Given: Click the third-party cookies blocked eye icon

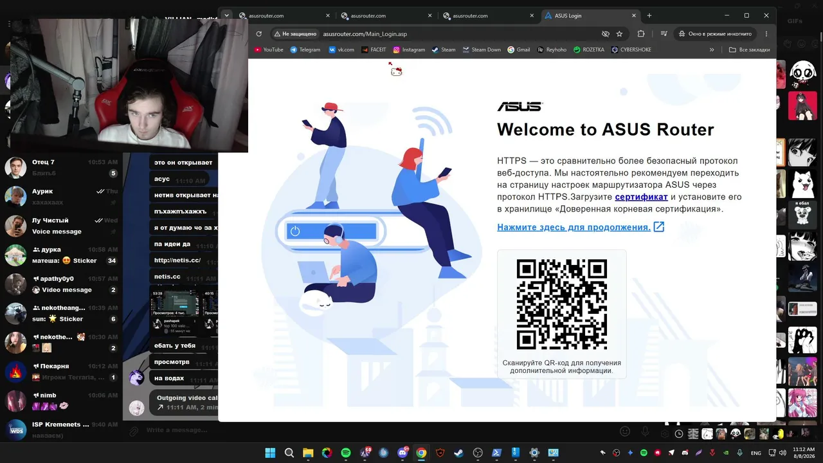Looking at the screenshot, I should (x=605, y=34).
